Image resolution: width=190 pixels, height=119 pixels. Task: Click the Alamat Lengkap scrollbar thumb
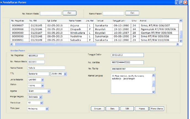pyautogui.click(x=153, y=84)
